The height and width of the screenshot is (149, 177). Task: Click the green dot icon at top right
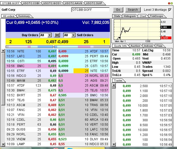point(172,3)
